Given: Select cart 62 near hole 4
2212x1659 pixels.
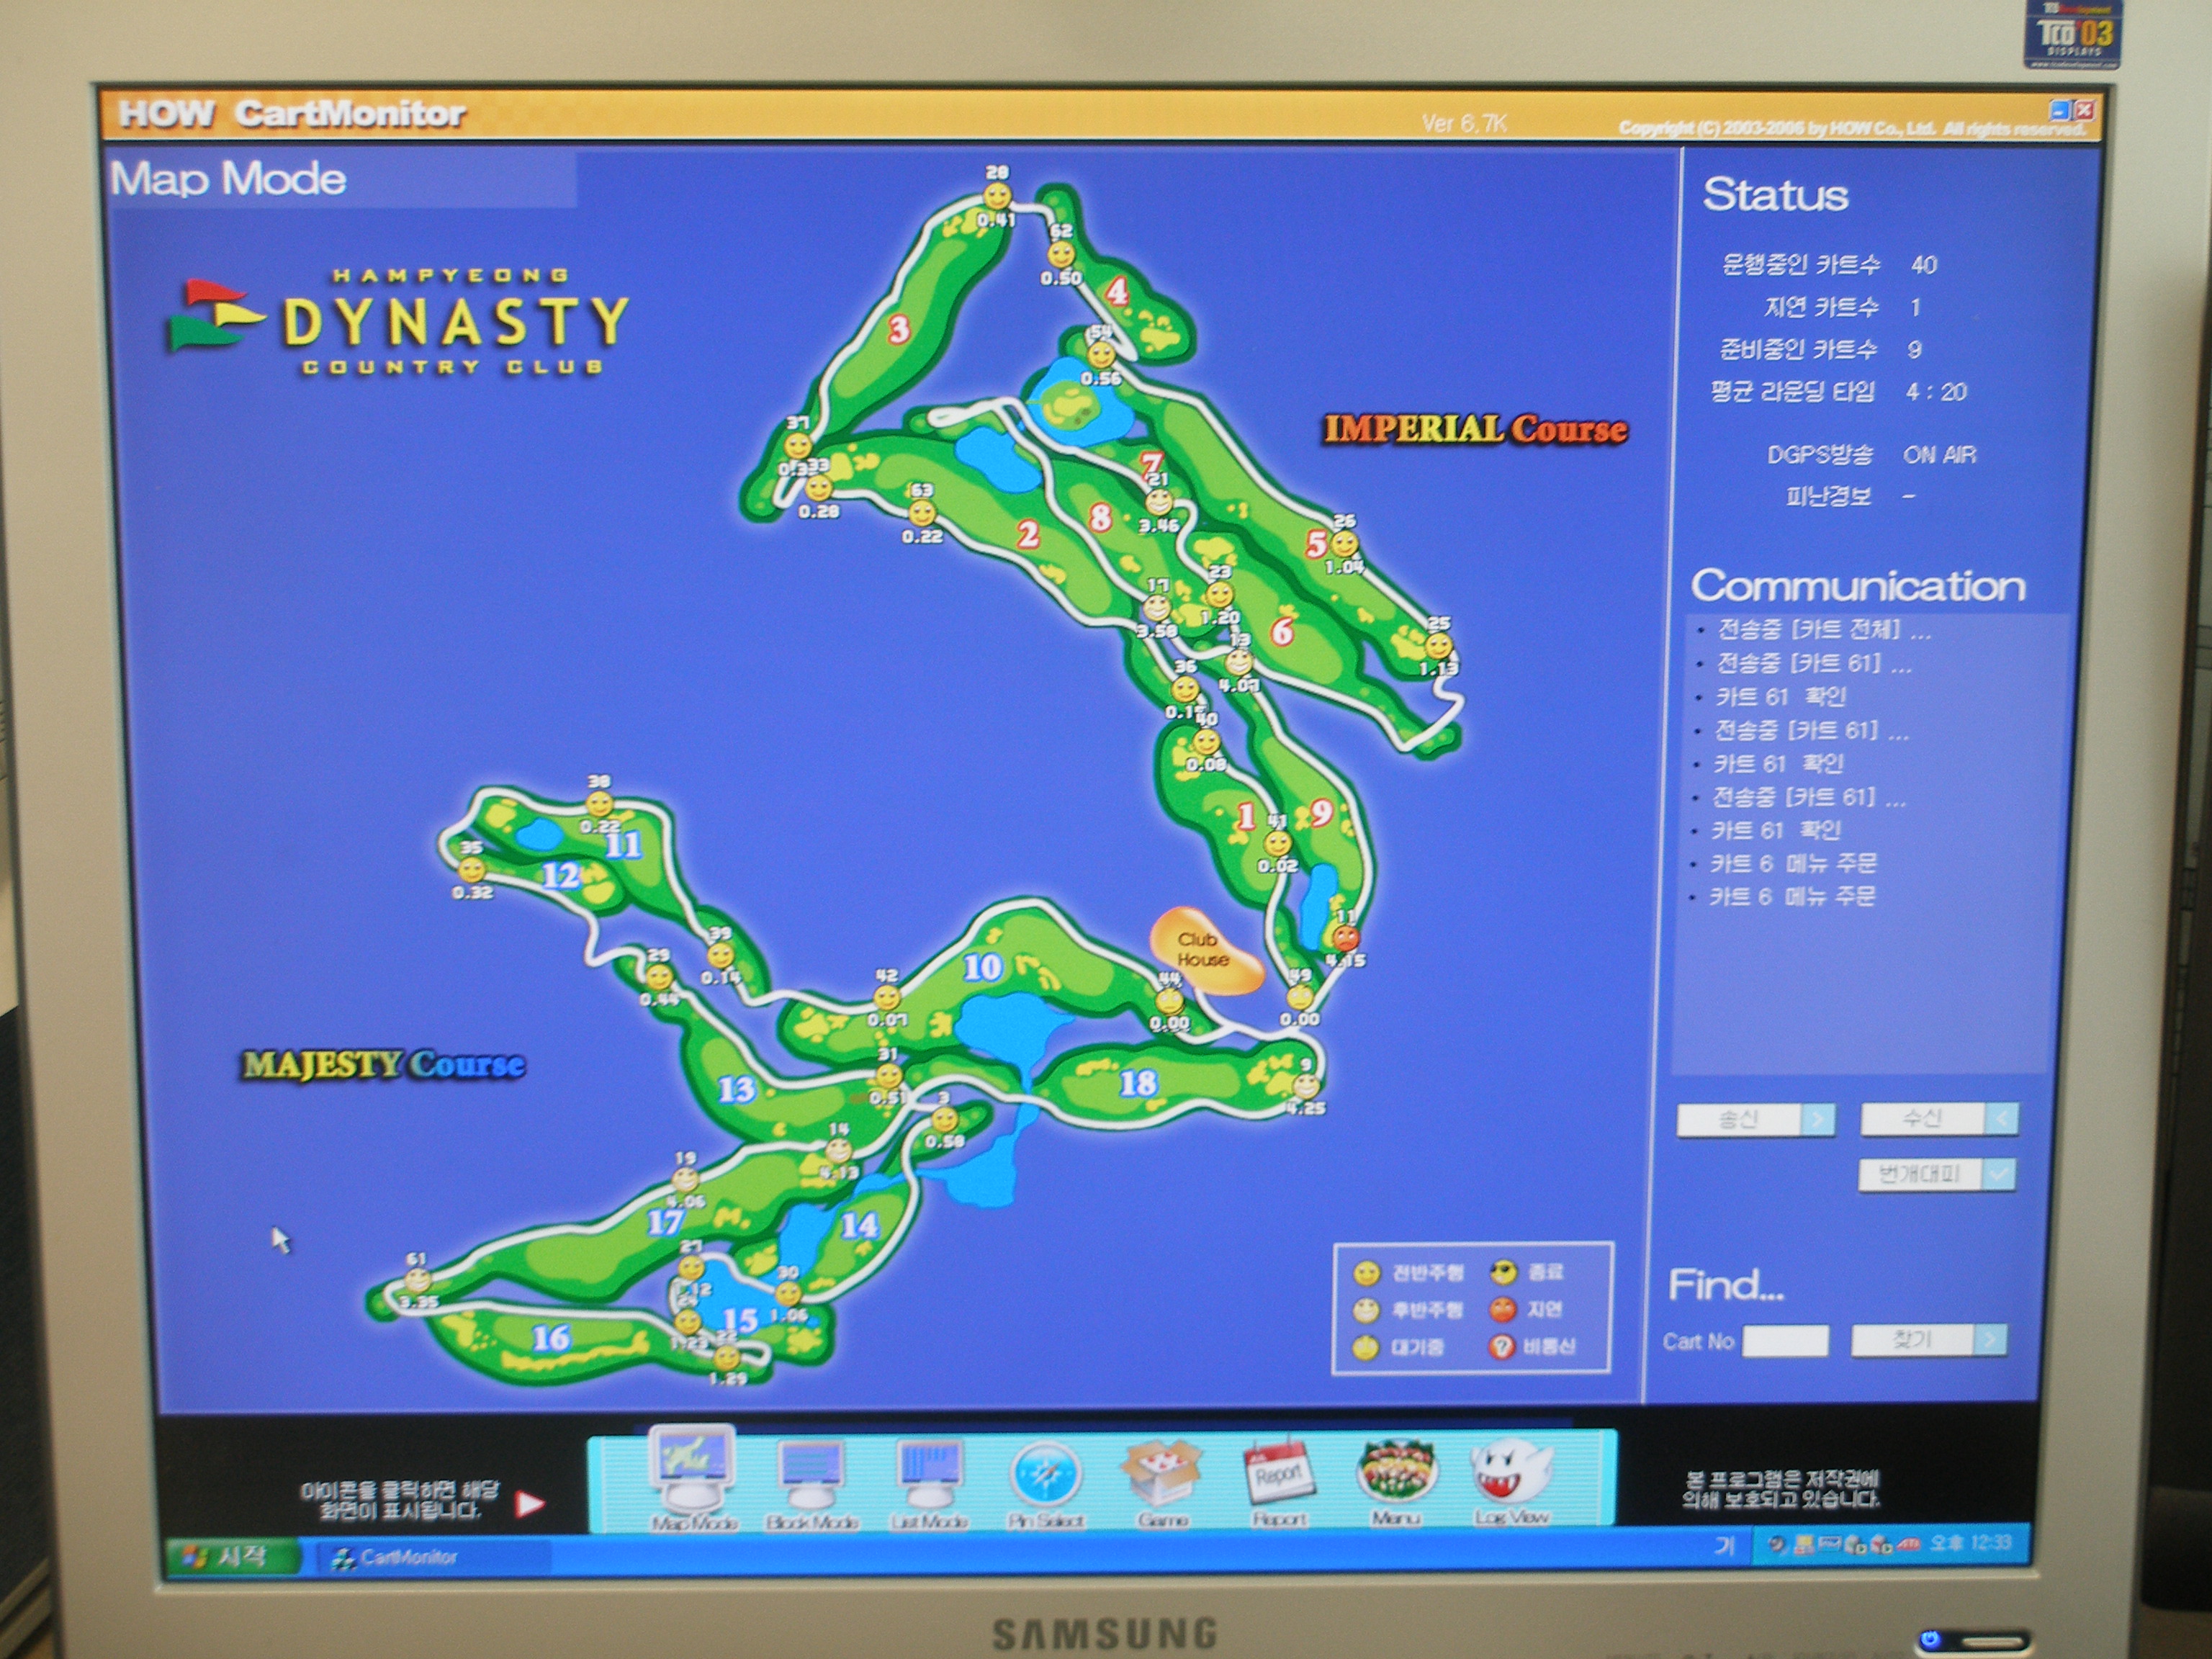Looking at the screenshot, I should 1061,255.
